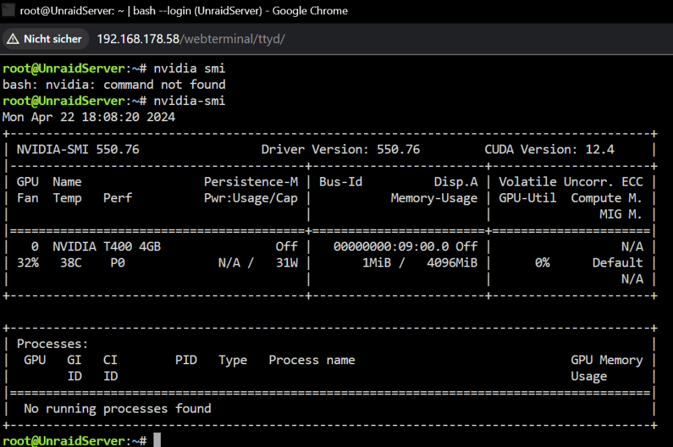Click the 'nvidia-smi' command text
Viewport: 673px width, 447px height.
189,101
